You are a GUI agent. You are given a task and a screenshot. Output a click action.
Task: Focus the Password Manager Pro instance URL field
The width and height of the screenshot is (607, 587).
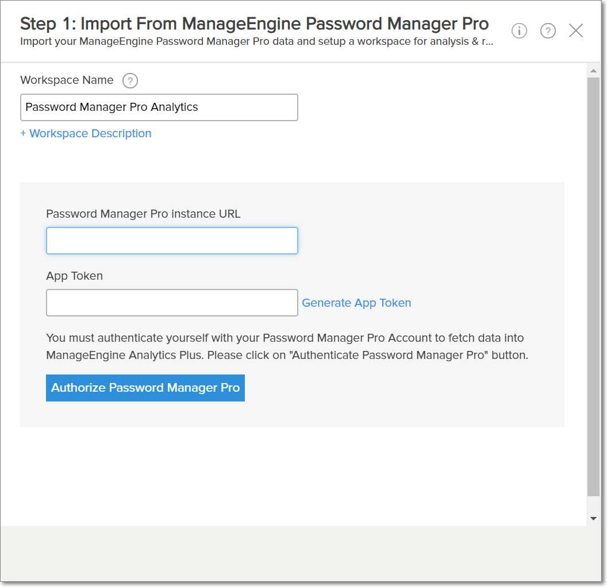click(x=172, y=241)
